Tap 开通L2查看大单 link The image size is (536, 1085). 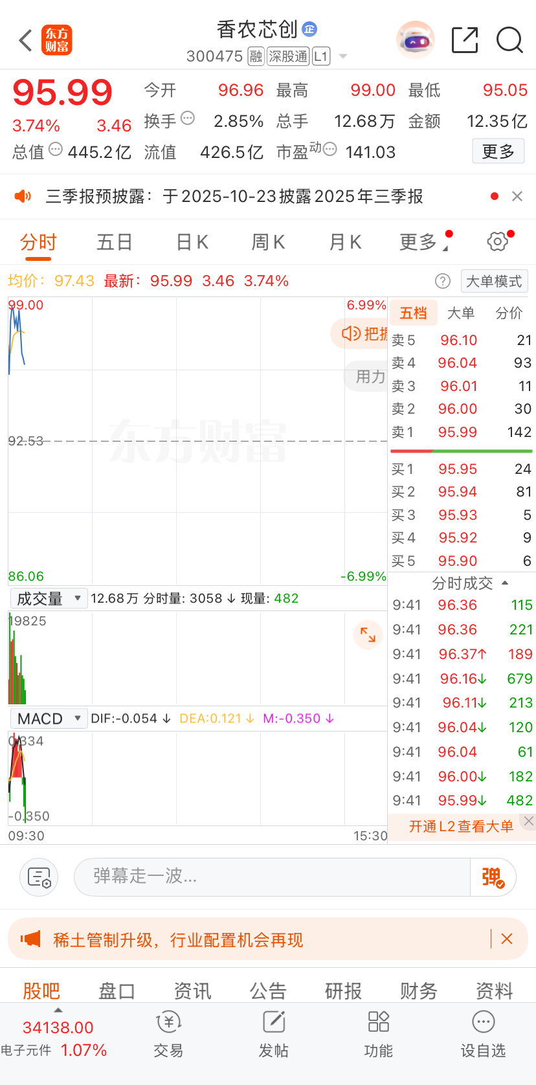coord(461,827)
